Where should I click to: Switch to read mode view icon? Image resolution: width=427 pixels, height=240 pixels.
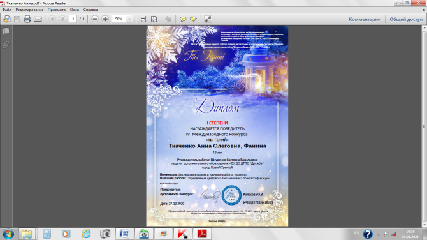[x=208, y=19]
